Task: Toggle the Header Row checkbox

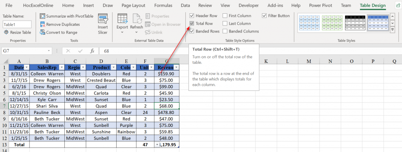Action: [x=192, y=16]
